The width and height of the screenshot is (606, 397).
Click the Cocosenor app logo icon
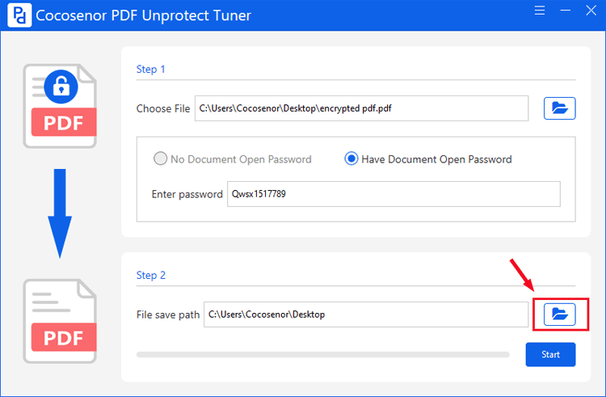(19, 15)
